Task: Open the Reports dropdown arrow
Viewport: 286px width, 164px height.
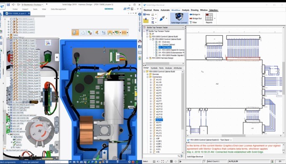Action: 214,19
